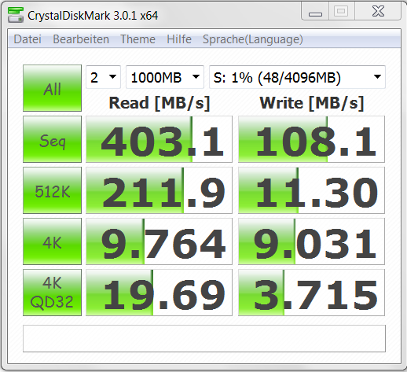Open the test run count dropdown
Image resolution: width=407 pixels, height=372 pixels.
click(103, 77)
